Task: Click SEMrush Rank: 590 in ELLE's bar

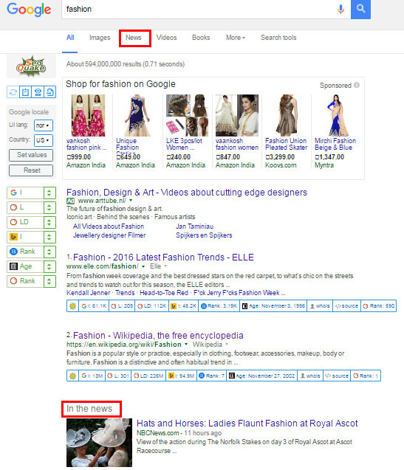Action: (x=378, y=306)
